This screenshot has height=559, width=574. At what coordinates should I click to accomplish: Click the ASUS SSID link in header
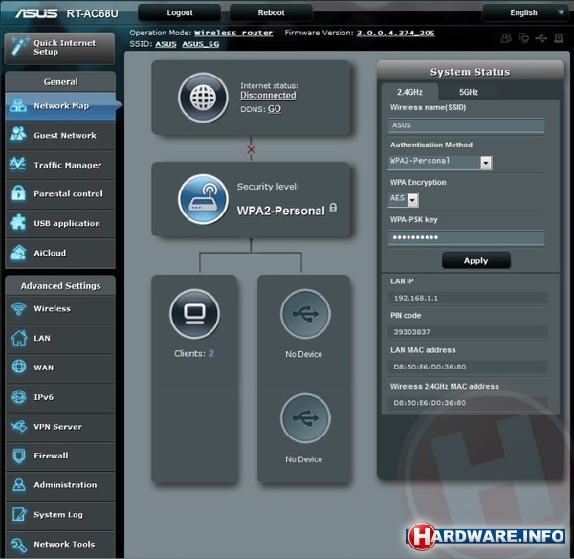click(x=166, y=44)
